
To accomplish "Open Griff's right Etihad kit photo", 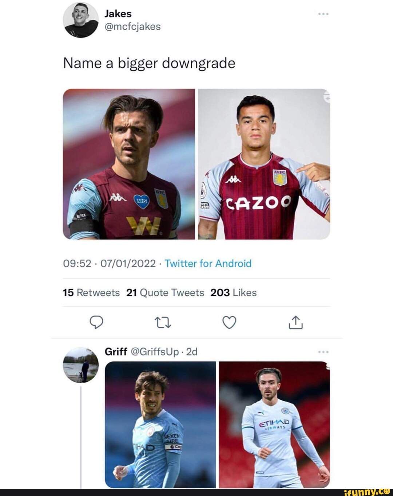I will [x=274, y=425].
